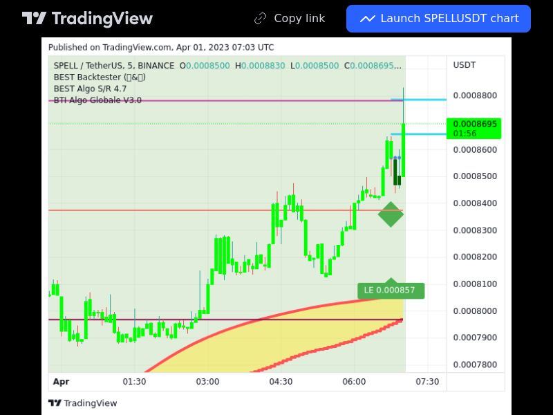Click the 07:30 time axis label
This screenshot has height=415, width=553.
point(427,382)
